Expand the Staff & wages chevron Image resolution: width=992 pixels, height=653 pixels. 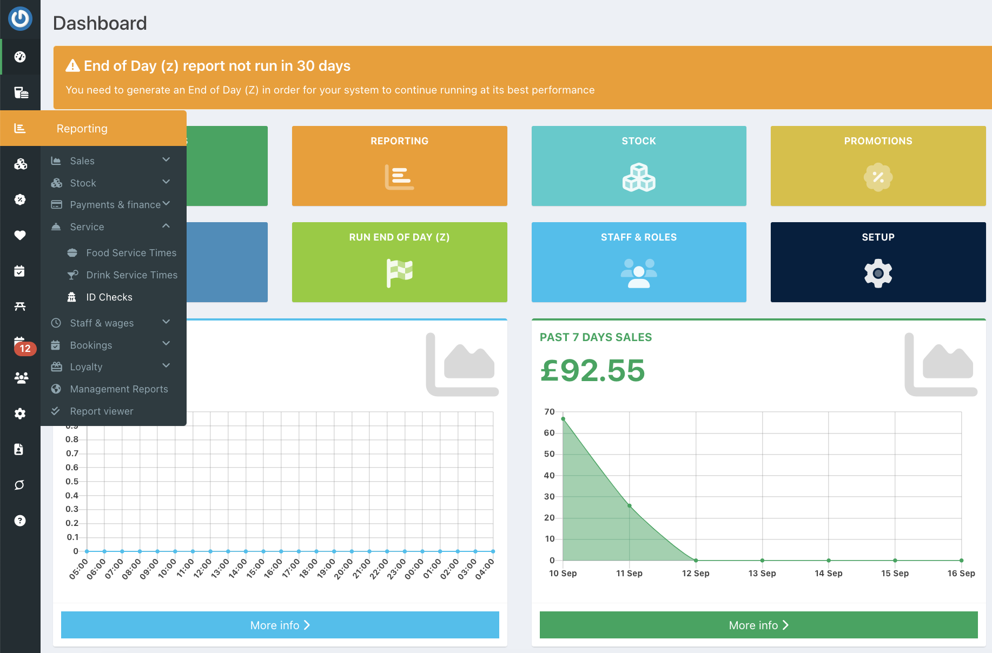166,322
